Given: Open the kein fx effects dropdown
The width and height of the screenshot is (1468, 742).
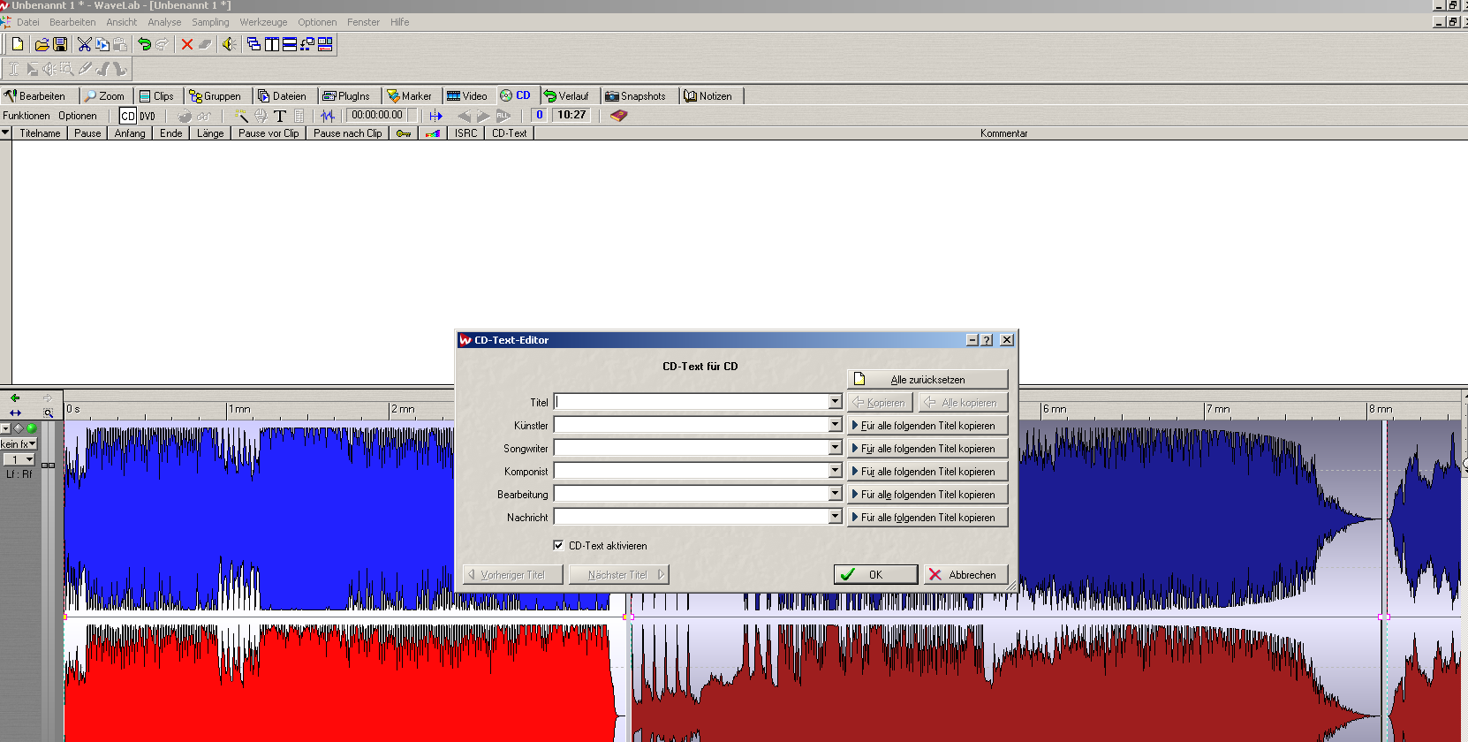Looking at the screenshot, I should coord(19,444).
